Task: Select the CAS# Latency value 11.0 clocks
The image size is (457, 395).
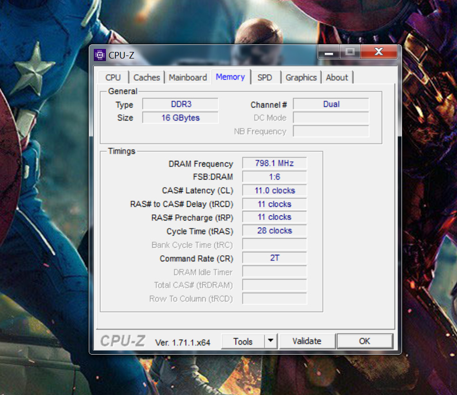Action: pyautogui.click(x=274, y=190)
